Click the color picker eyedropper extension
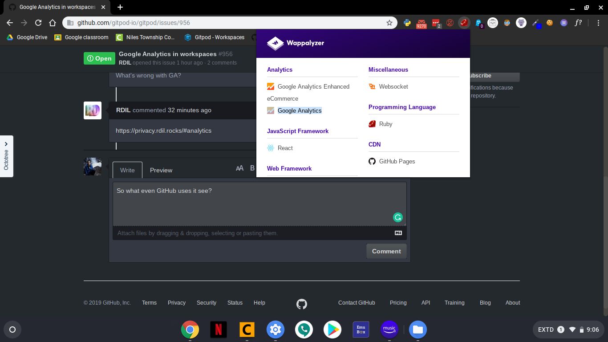 click(x=536, y=23)
